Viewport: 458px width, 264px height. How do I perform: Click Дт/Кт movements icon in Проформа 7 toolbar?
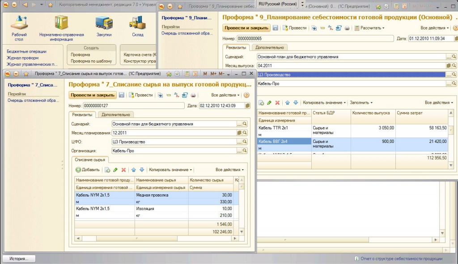coord(176,95)
